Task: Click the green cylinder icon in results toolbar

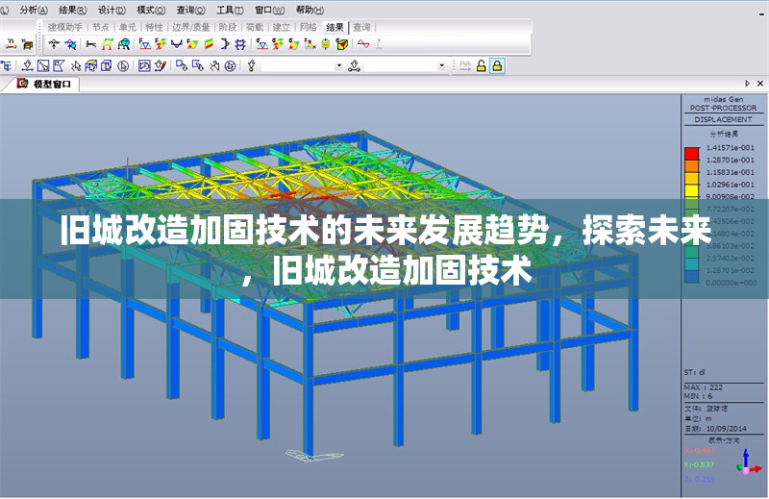Action: (326, 43)
